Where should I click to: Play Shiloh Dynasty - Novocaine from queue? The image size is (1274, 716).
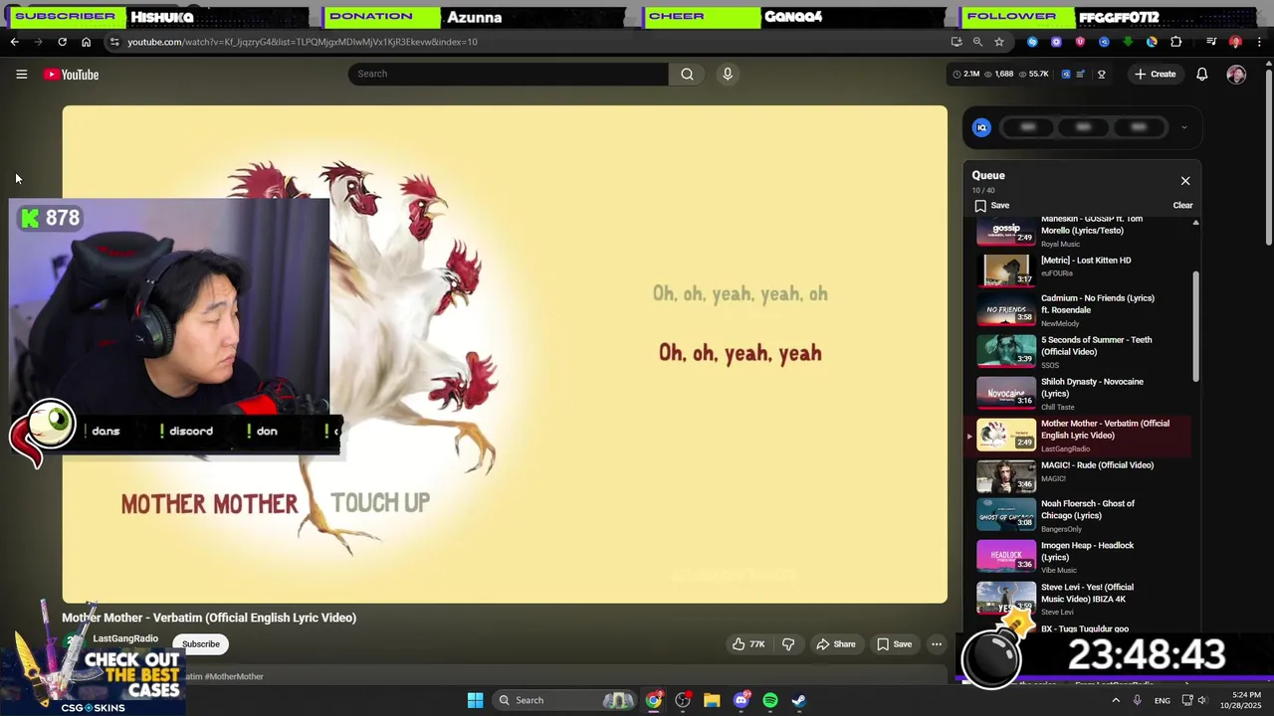[1083, 394]
